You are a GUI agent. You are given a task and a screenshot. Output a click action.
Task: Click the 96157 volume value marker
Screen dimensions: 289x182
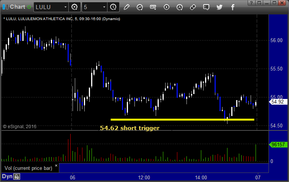278,144
